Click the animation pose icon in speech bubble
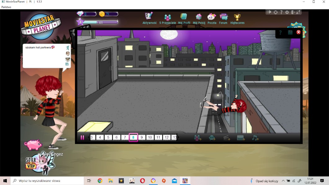The width and height of the screenshot is (329, 185). tap(67, 48)
